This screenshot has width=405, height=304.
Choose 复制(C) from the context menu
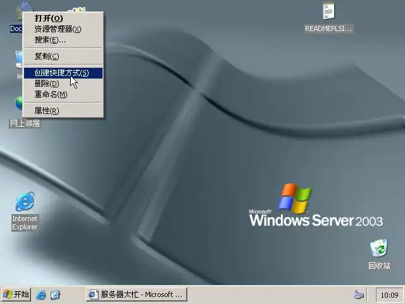[x=63, y=56]
